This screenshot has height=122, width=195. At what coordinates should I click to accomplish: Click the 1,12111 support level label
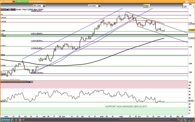point(3,46)
